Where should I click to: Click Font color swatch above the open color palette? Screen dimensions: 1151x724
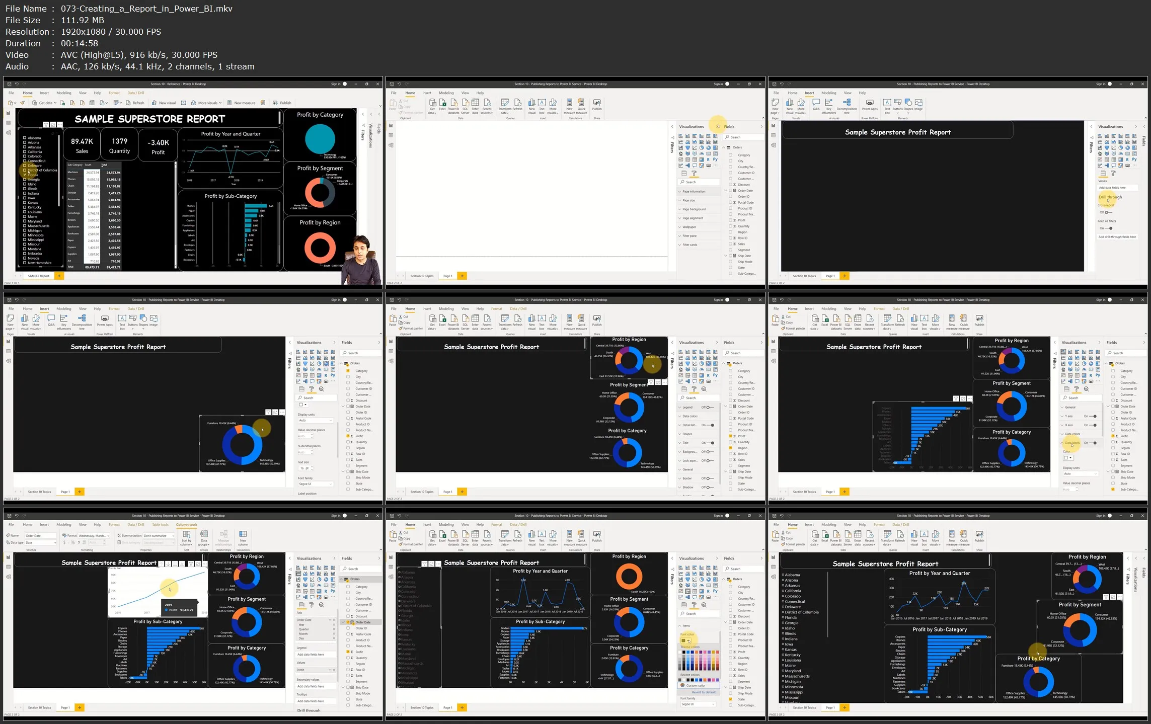[685, 641]
